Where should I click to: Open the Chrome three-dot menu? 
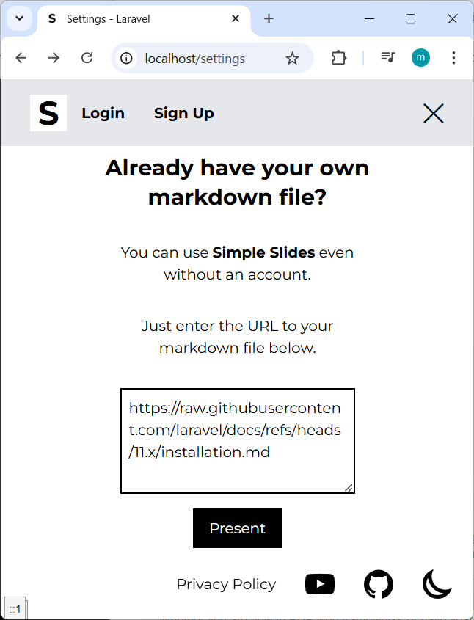coord(453,58)
